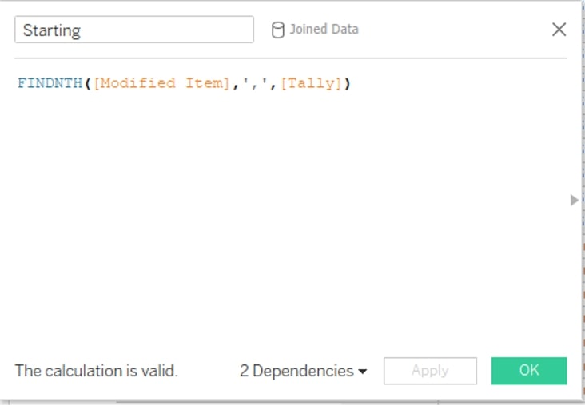Open the 2 Dependencies list
Screen dimensions: 585x406
click(x=303, y=371)
